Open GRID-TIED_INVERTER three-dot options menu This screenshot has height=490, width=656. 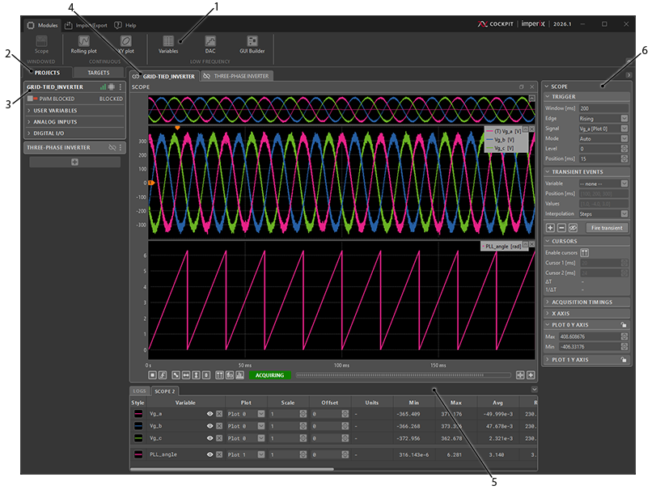click(121, 87)
